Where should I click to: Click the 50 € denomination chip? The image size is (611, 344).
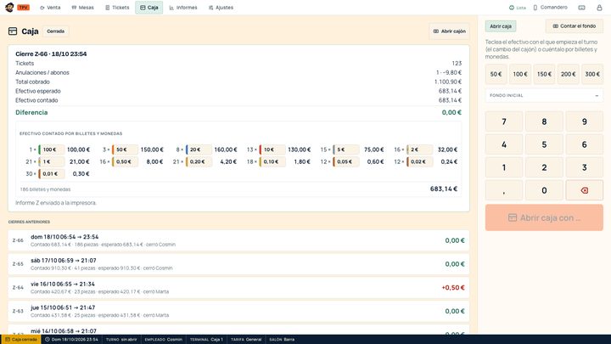[x=125, y=149]
